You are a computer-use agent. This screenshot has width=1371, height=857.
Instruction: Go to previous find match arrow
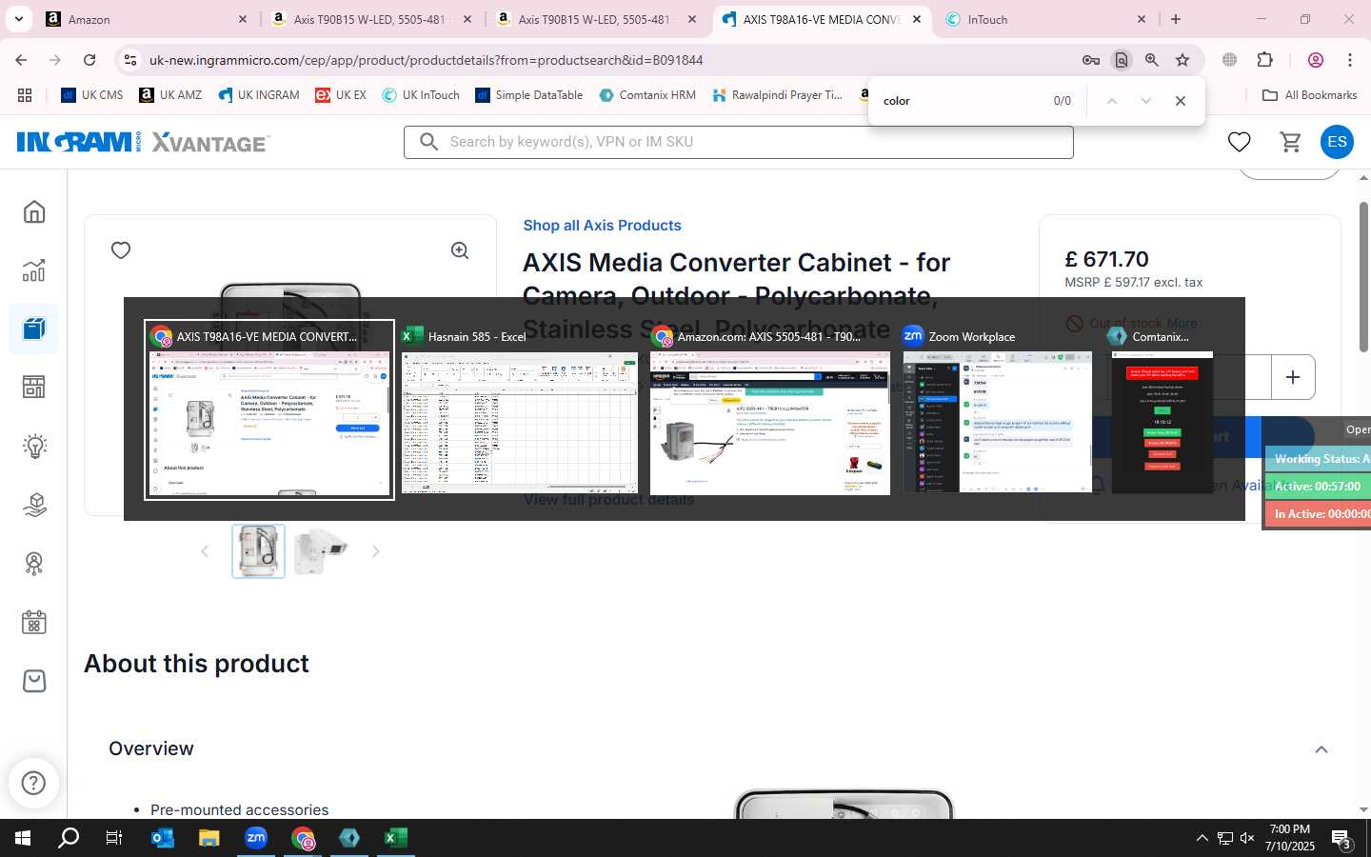(x=1111, y=101)
